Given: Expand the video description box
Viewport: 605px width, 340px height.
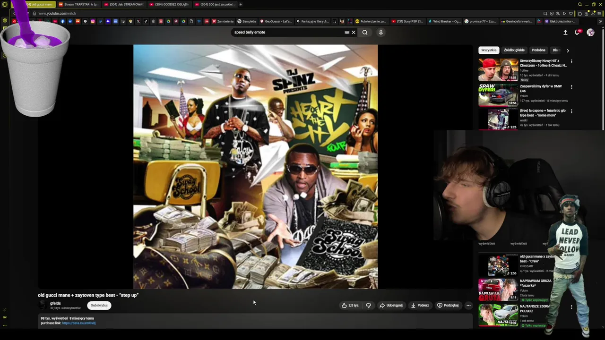Looking at the screenshot, I should [x=255, y=321].
